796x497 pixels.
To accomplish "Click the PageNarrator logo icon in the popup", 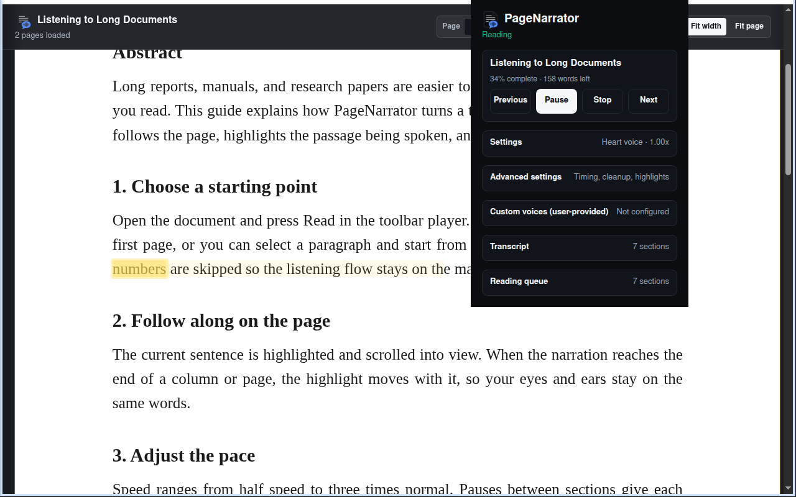I will 491,20.
